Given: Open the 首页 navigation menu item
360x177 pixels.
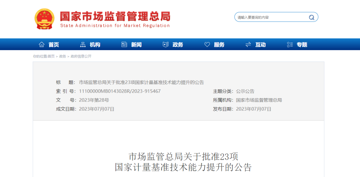Looking at the screenshot, I should 54,44.
